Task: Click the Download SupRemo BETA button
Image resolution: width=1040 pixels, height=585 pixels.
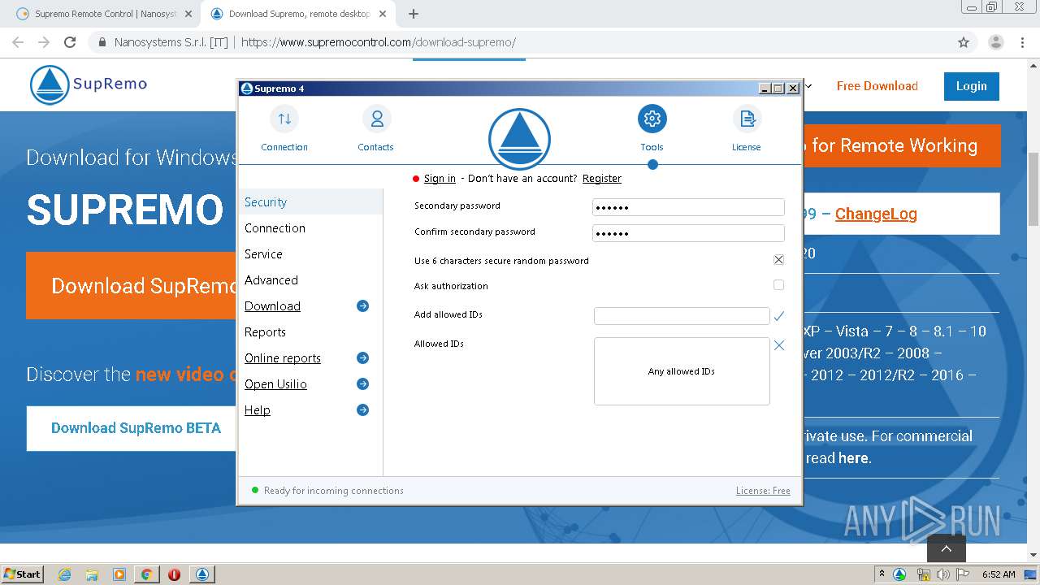Action: pyautogui.click(x=132, y=428)
